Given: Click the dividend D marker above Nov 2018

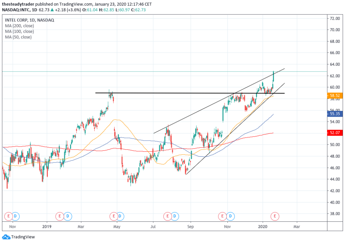Looking at the screenshot, I should (15, 216).
